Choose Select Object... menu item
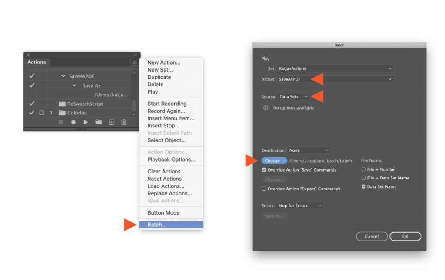This screenshot has height=280, width=445. (166, 140)
